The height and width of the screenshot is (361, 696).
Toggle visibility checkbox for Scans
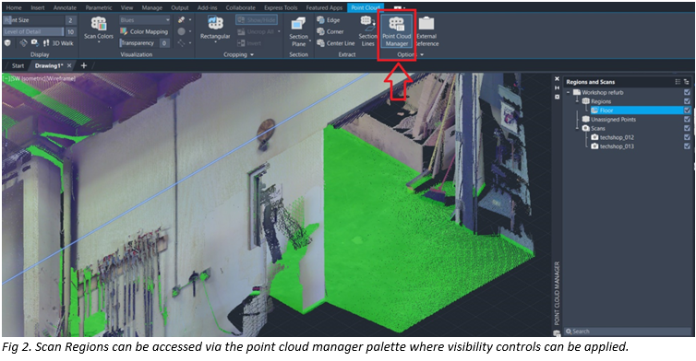[687, 128]
